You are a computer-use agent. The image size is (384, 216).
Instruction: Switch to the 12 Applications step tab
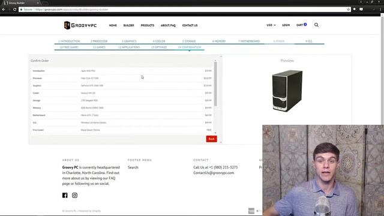pos(129,47)
